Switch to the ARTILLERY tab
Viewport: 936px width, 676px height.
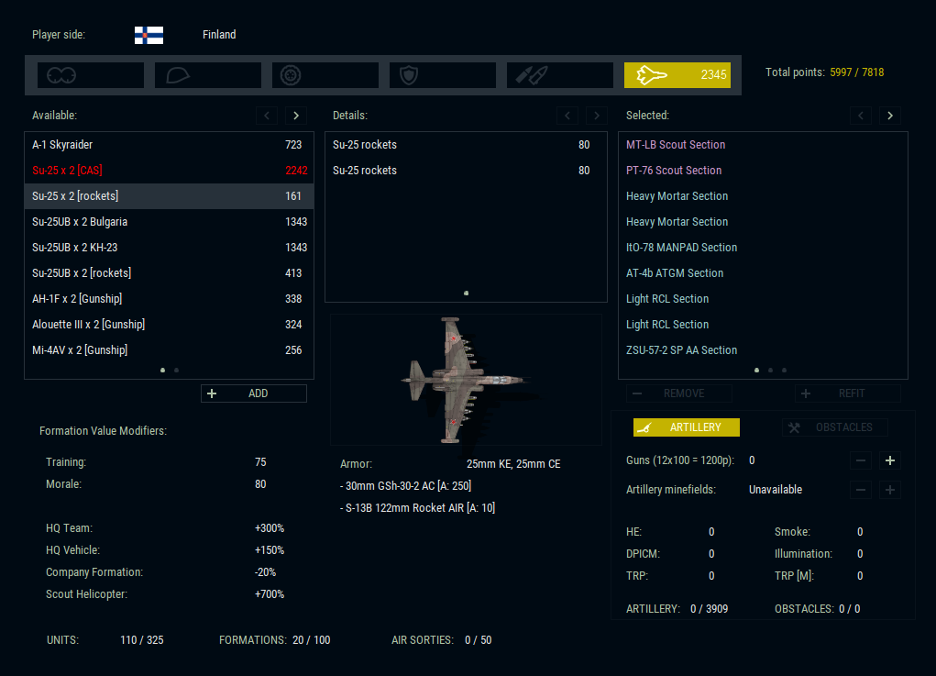(687, 427)
